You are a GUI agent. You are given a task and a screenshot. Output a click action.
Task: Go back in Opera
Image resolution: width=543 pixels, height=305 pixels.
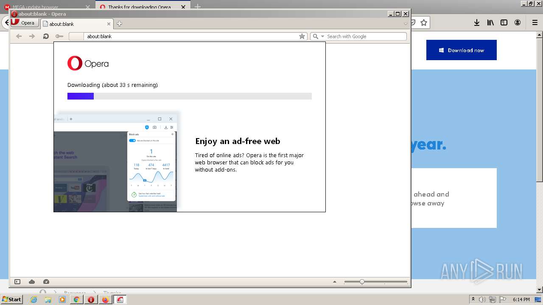click(19, 36)
